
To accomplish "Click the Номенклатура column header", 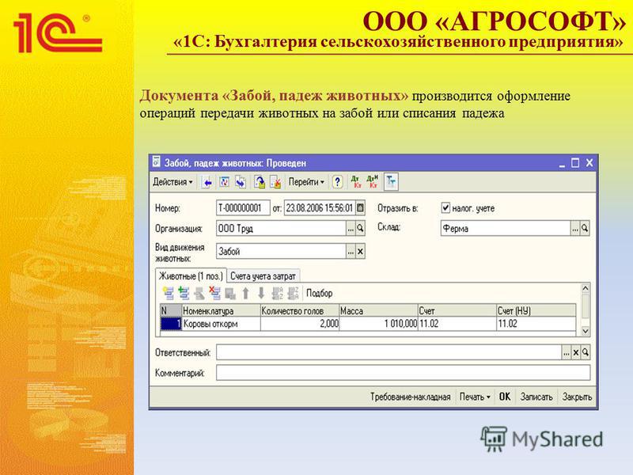I will coord(221,310).
